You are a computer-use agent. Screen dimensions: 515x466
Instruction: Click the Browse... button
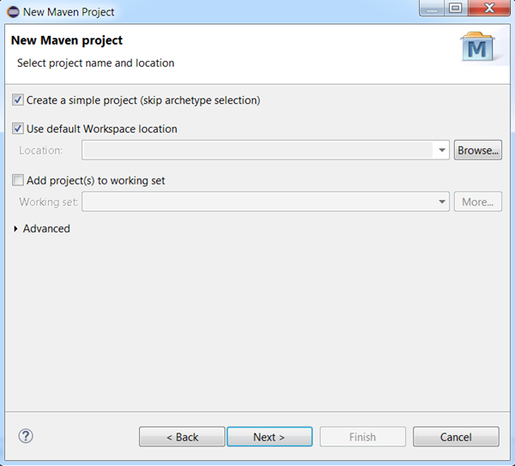tap(478, 150)
